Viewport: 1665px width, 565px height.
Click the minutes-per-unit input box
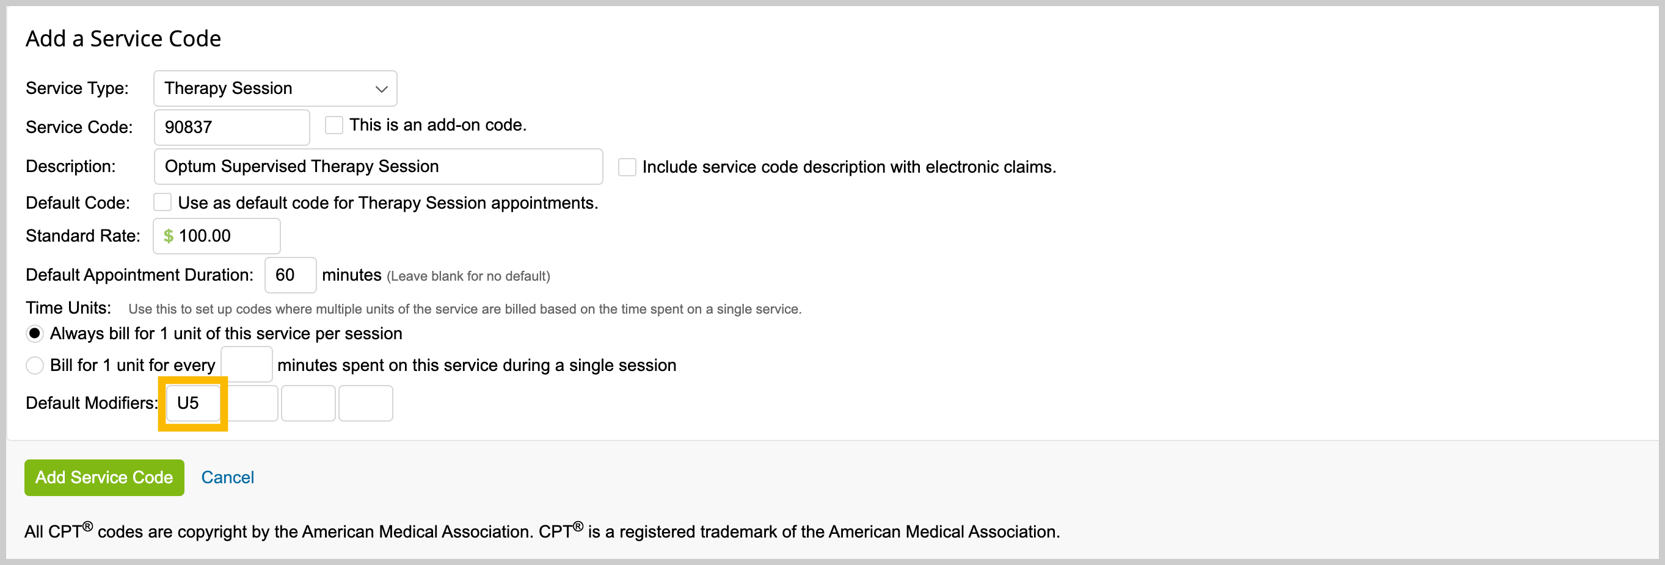(246, 365)
